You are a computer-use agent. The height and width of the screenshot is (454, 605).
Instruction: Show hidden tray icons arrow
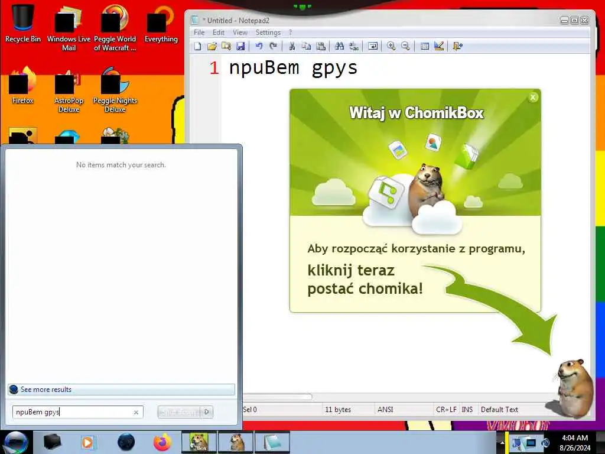(x=502, y=442)
